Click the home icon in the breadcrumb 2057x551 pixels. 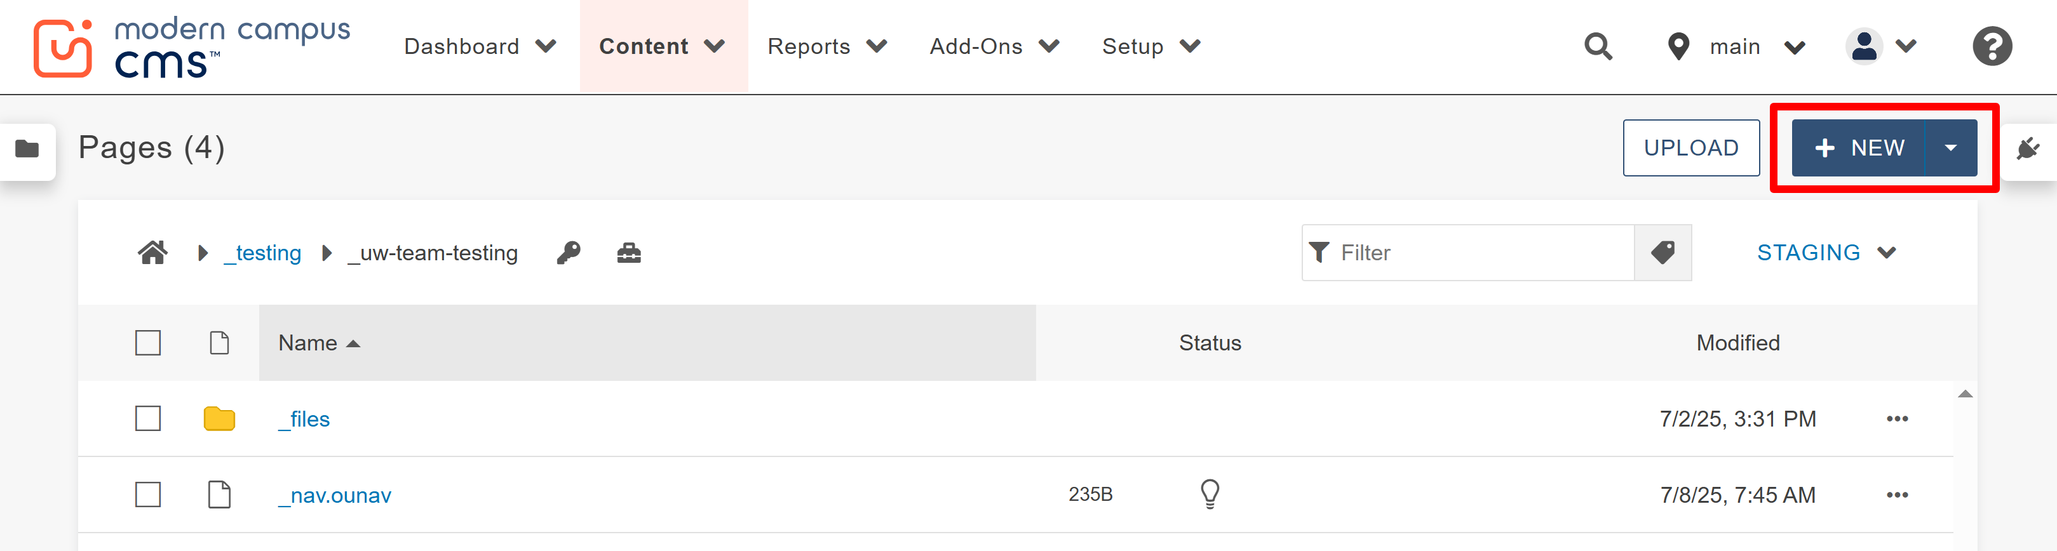(152, 253)
